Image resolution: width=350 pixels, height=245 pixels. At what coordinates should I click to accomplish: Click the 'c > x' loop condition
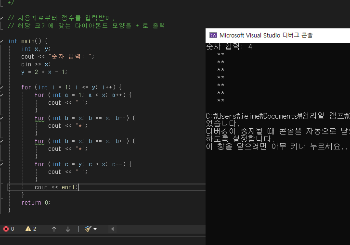click(x=98, y=164)
